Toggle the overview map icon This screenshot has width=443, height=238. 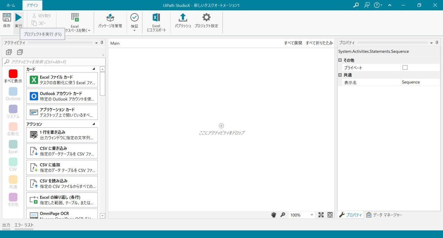[330, 215]
